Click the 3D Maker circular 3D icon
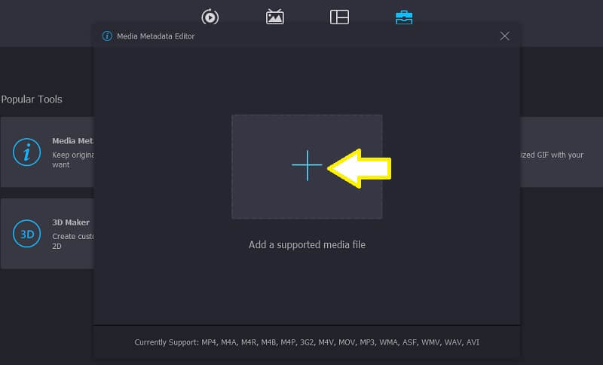 pos(27,235)
